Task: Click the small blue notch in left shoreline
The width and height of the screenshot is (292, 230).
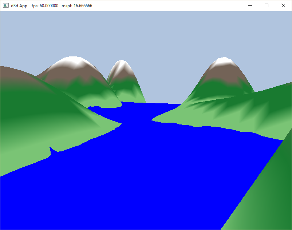Action: click(x=51, y=150)
